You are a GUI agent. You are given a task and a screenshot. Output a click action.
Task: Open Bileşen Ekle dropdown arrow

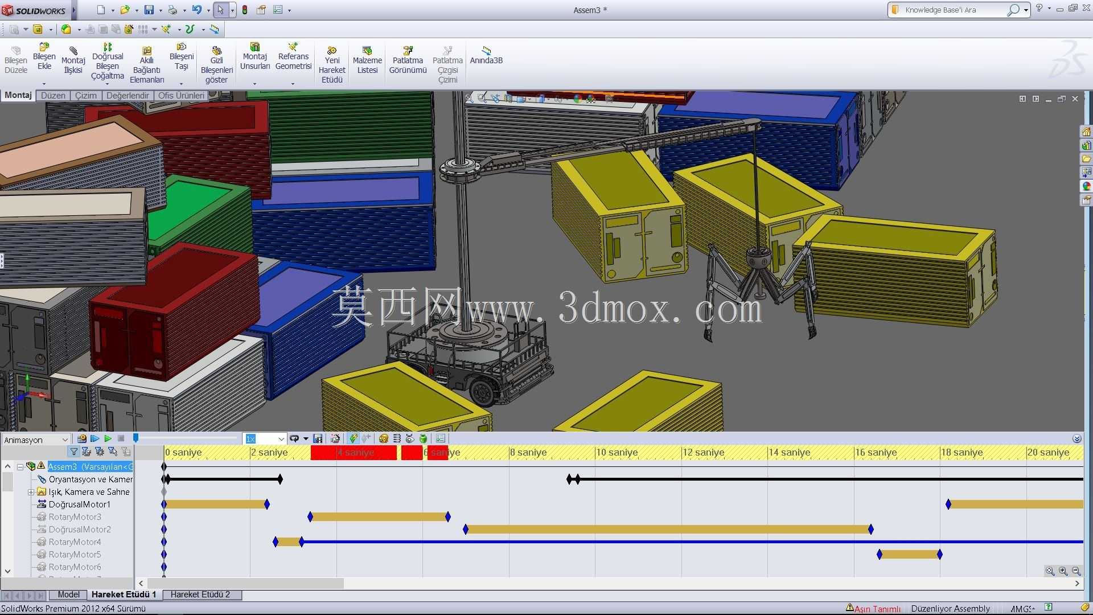[x=44, y=84]
